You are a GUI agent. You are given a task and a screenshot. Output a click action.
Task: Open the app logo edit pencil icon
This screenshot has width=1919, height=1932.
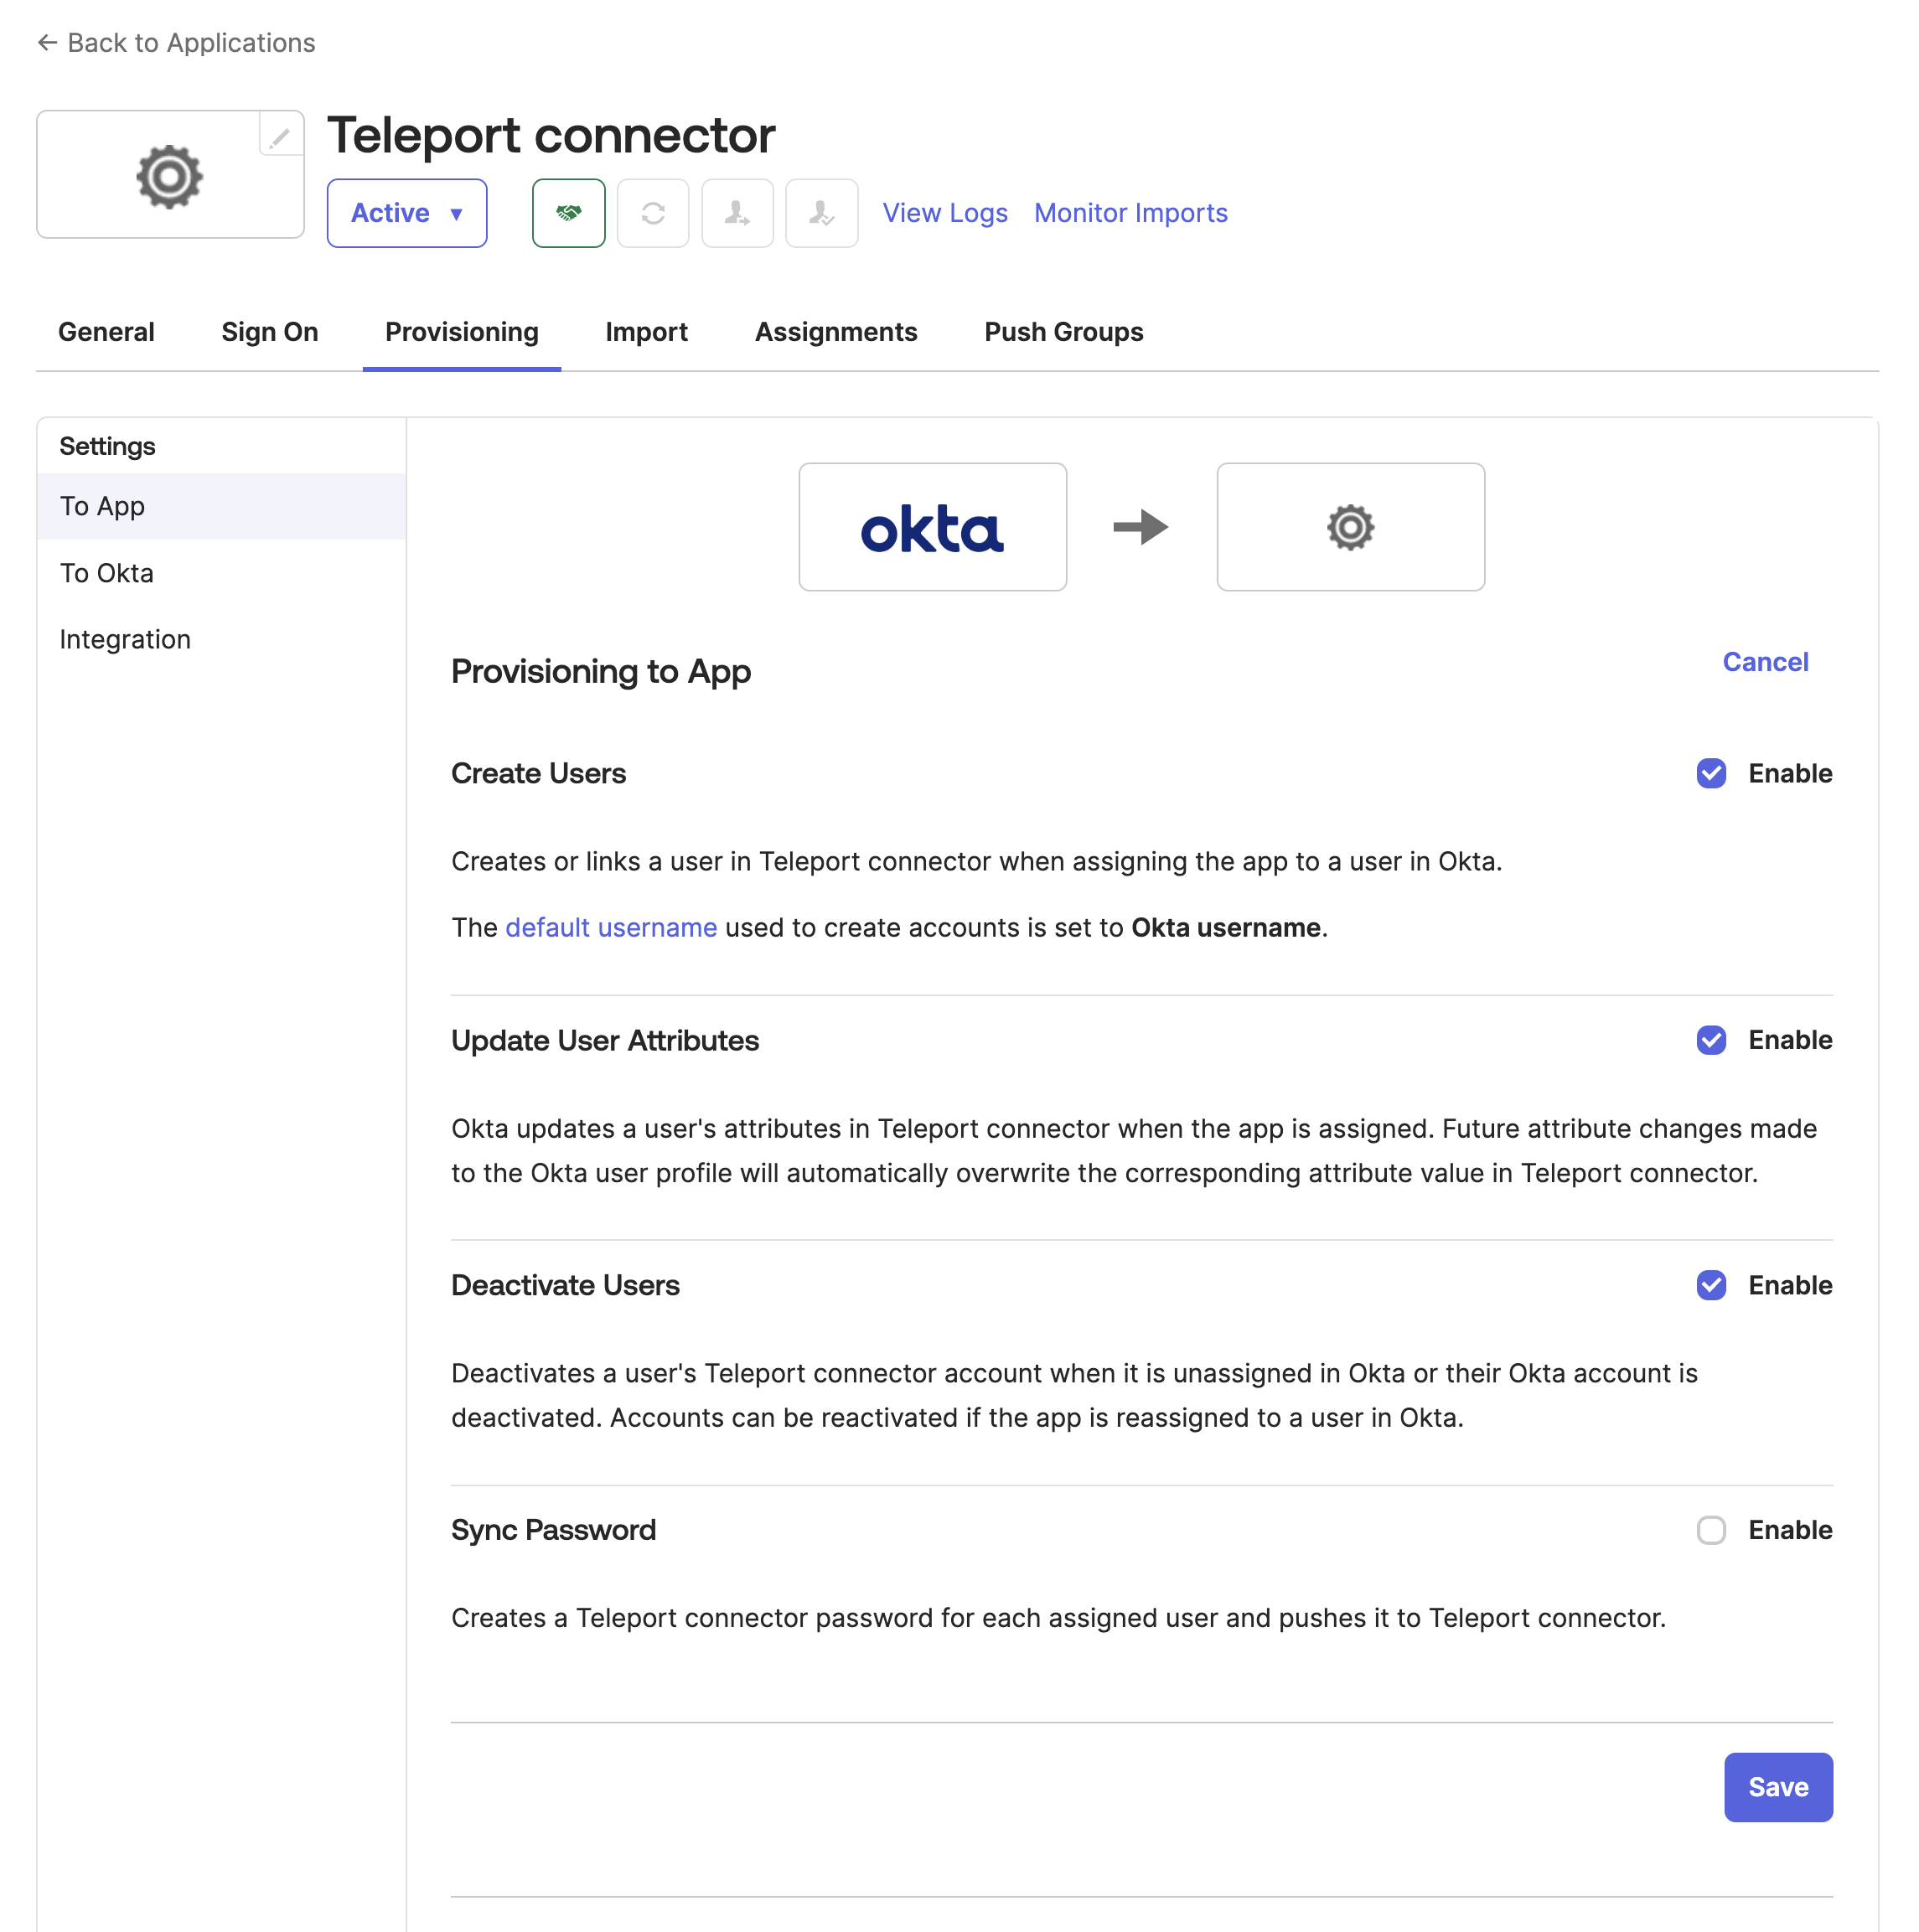click(x=278, y=137)
